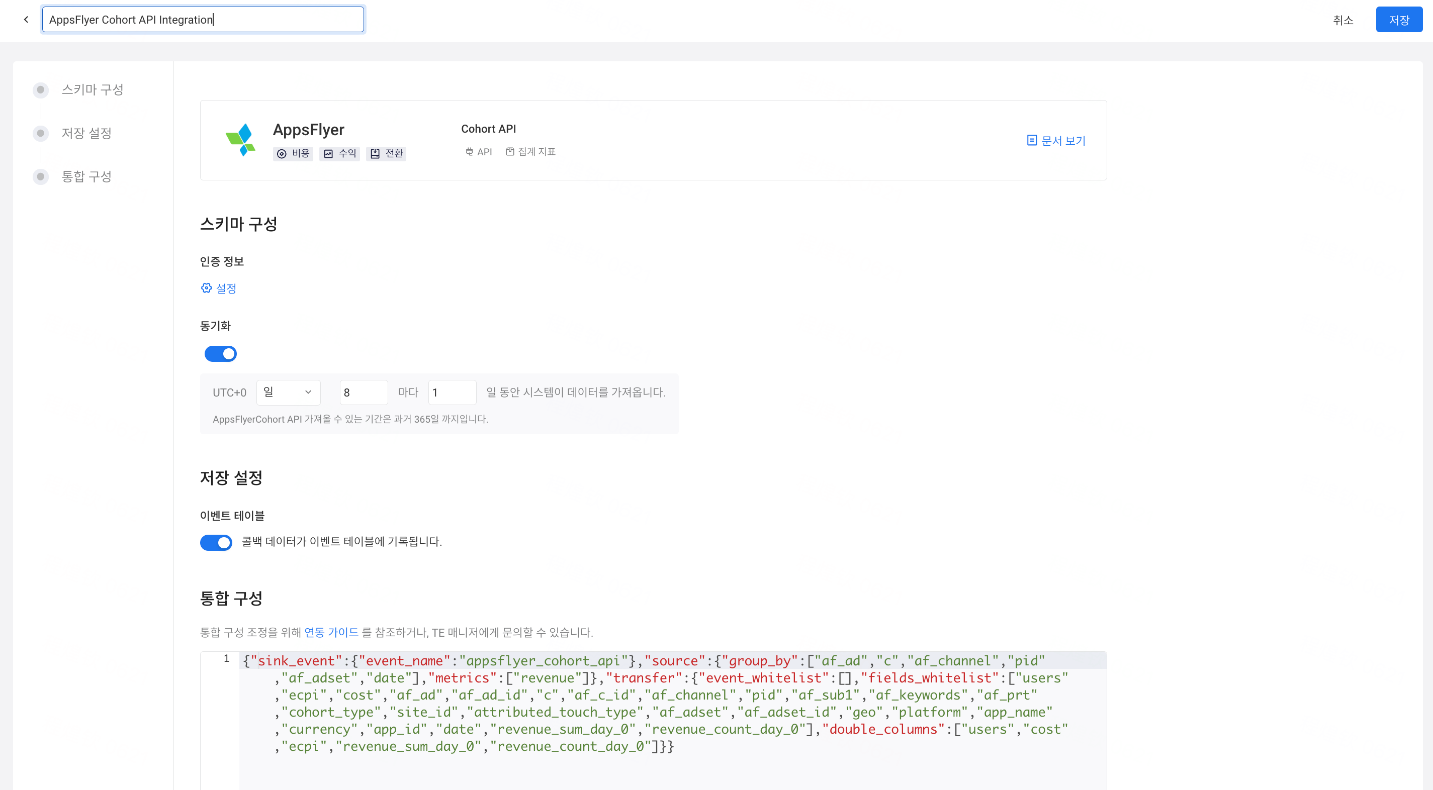Screen dimensions: 1433x790
Task: Click the 통합 구성 section heading
Action: [231, 598]
